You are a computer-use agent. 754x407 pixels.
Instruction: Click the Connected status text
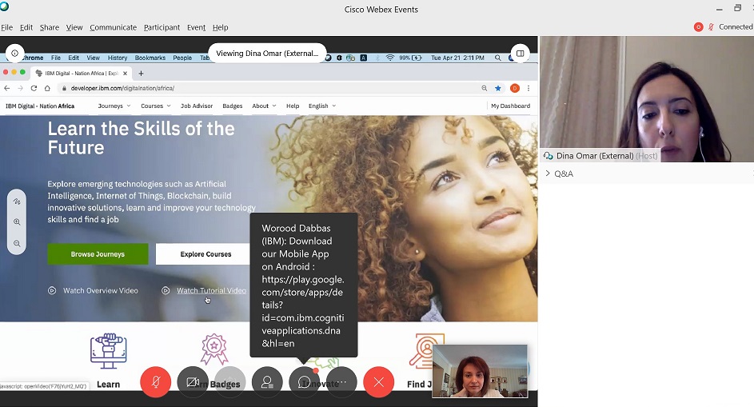pos(736,27)
